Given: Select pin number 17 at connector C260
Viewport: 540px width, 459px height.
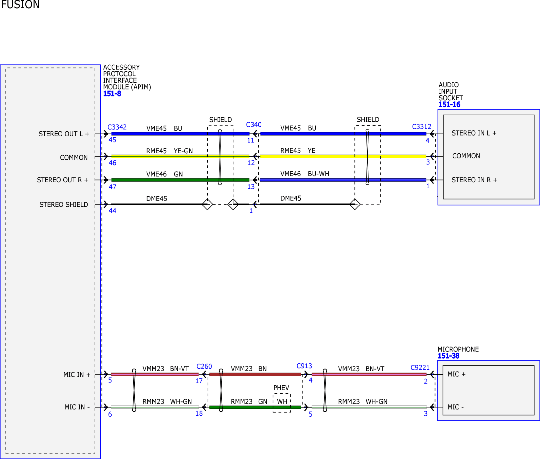Looking at the screenshot, I should (x=199, y=381).
